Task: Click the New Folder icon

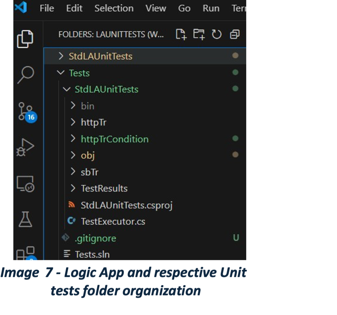Action: coord(199,34)
